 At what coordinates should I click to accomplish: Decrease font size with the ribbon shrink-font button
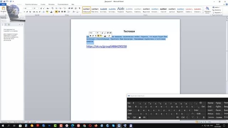[44, 9]
